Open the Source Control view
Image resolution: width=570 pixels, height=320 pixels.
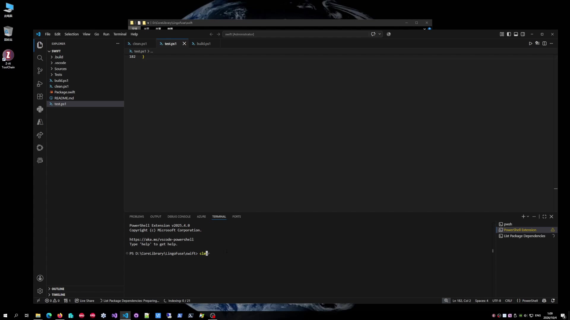[x=40, y=71]
